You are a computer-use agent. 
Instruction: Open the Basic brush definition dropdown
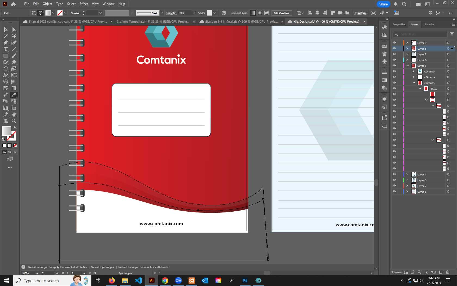coord(162,13)
